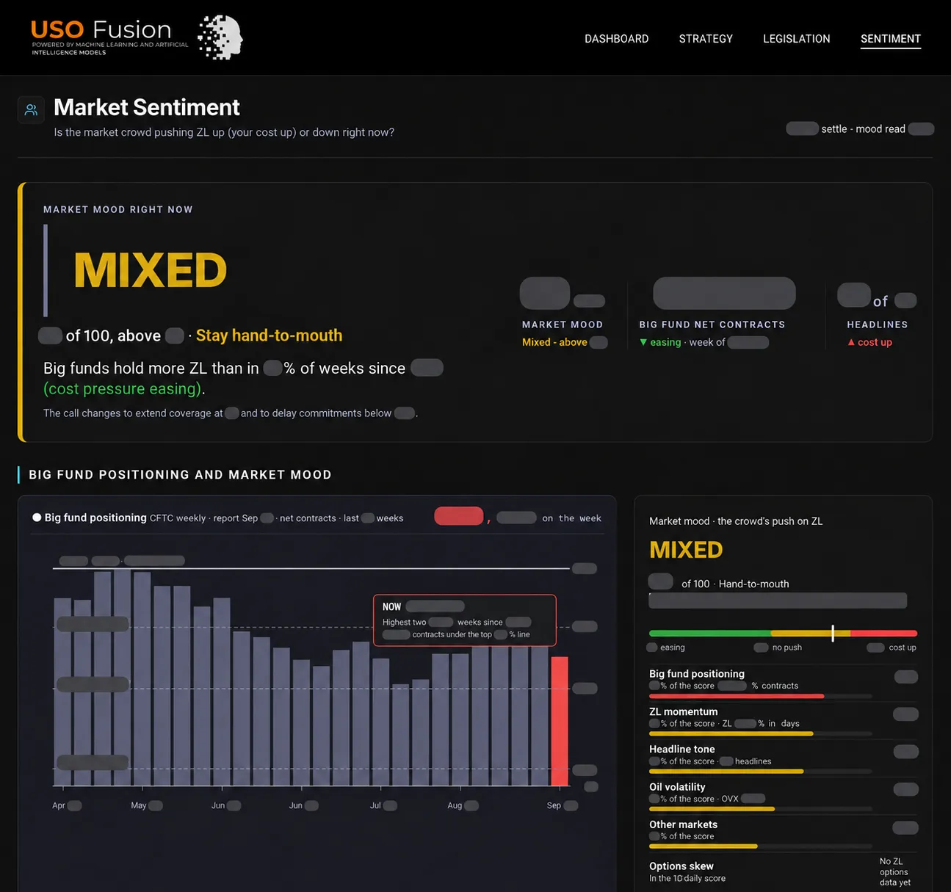Image resolution: width=951 pixels, height=892 pixels.
Task: Click the 'no push' gauge label
Action: click(787, 648)
